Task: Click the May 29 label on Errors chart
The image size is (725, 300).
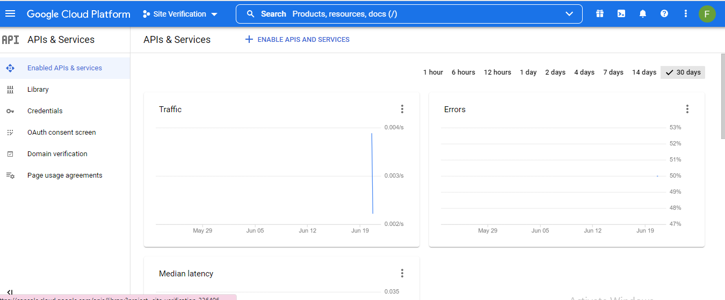Action: click(488, 231)
